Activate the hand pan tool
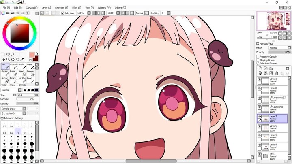Viewport: 292px width, 164px height. click(x=17, y=59)
